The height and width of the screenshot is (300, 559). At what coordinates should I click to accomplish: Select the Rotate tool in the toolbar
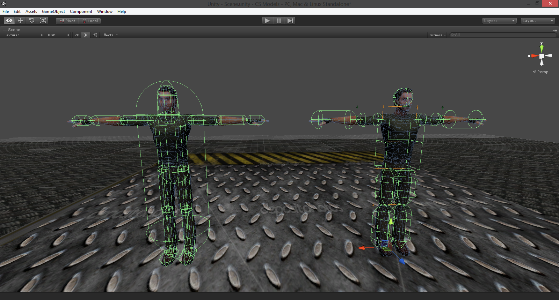tap(32, 21)
